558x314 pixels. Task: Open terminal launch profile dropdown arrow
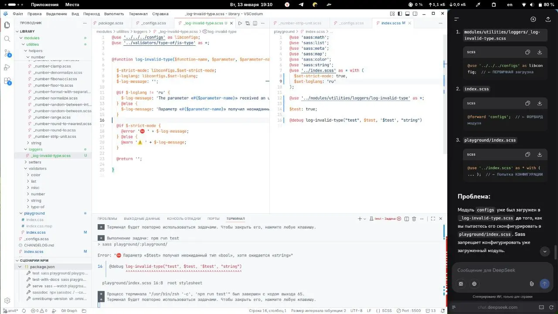[365, 218]
